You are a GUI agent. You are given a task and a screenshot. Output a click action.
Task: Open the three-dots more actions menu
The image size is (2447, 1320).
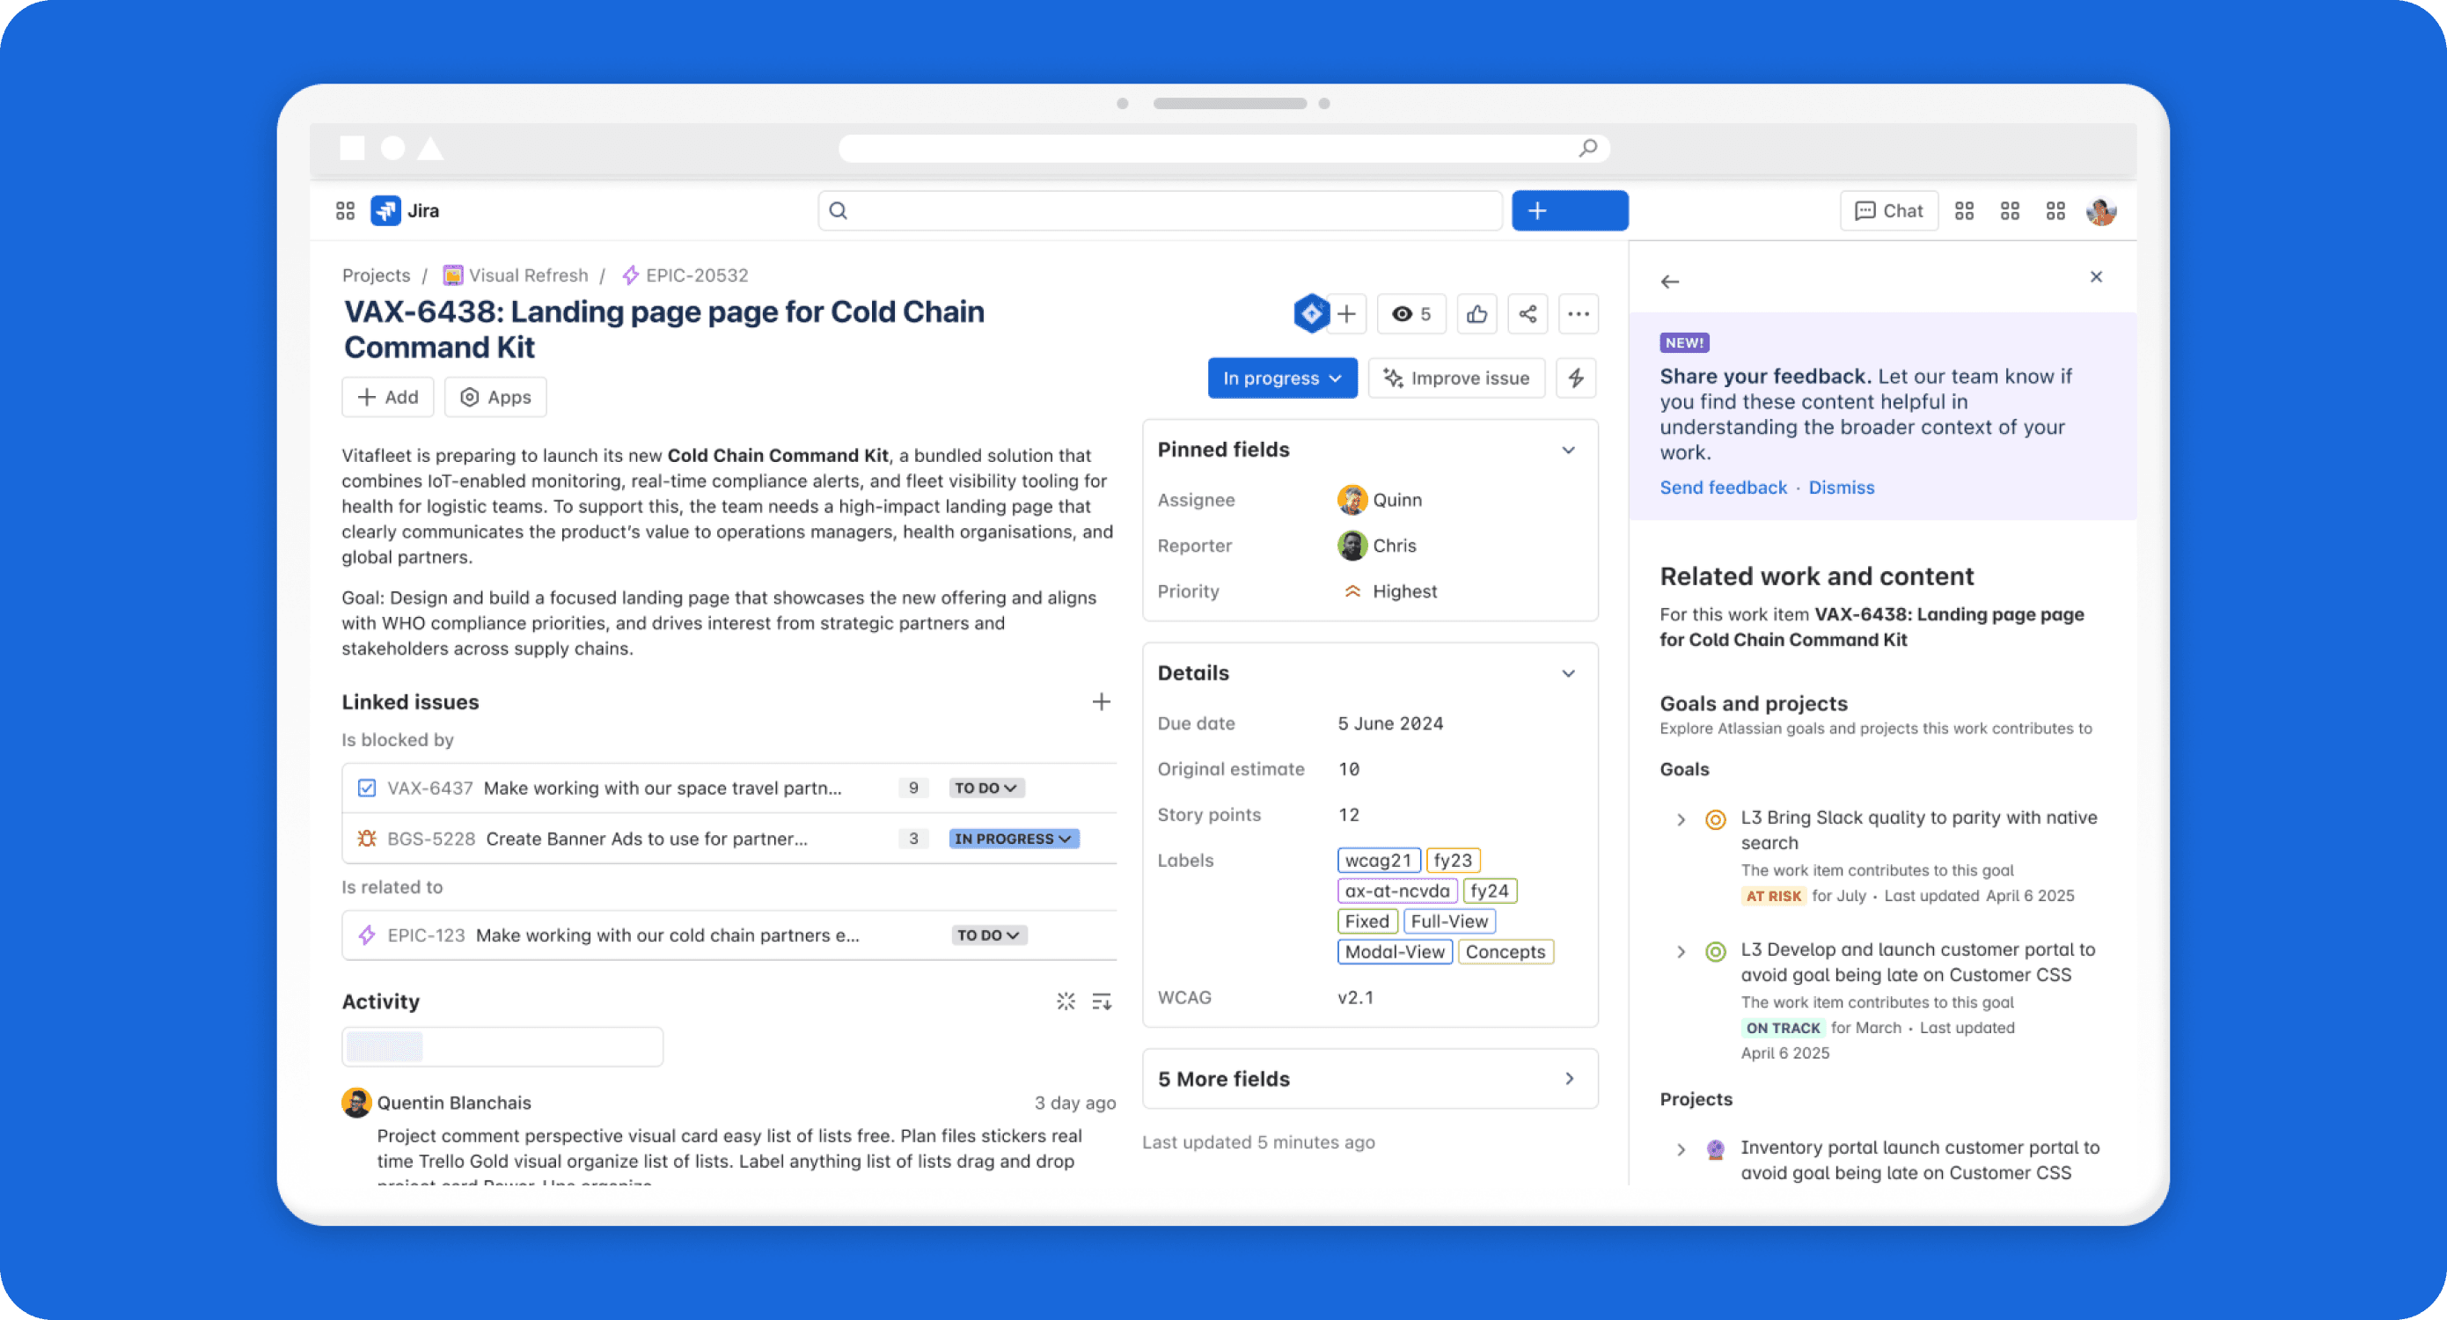point(1579,314)
